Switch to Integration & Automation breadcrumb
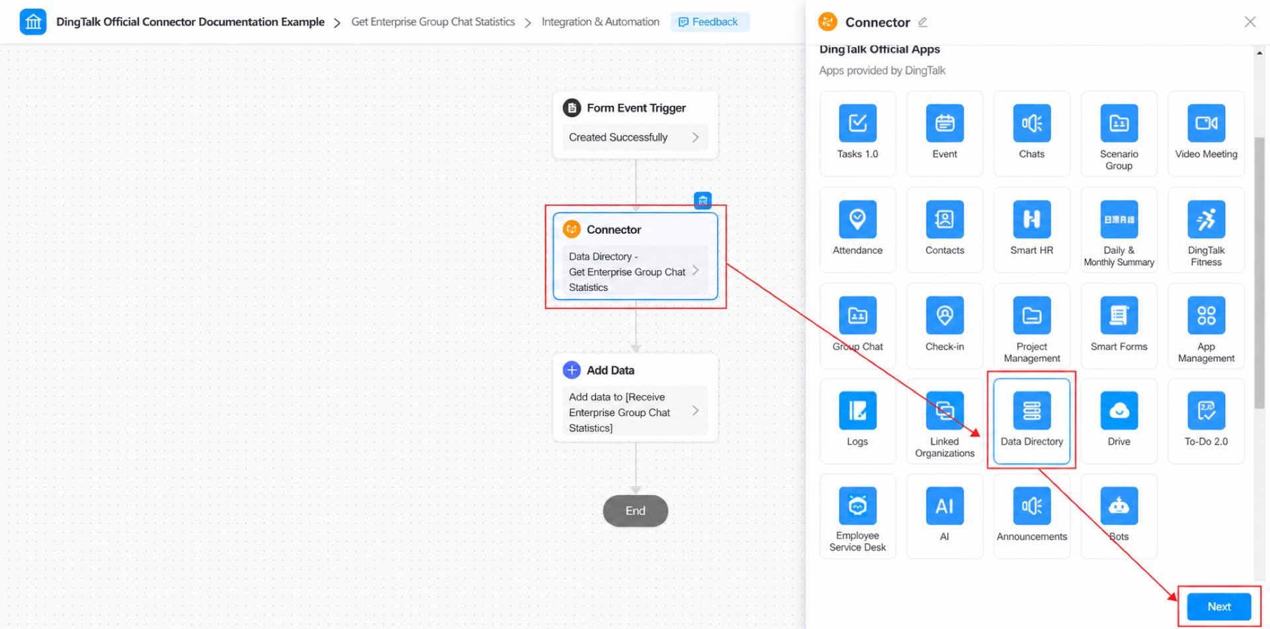 click(600, 22)
